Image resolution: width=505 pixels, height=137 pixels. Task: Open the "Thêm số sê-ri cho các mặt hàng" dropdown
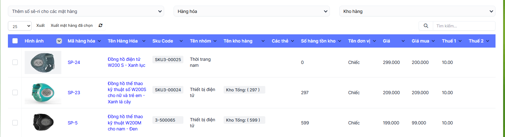coord(86,11)
